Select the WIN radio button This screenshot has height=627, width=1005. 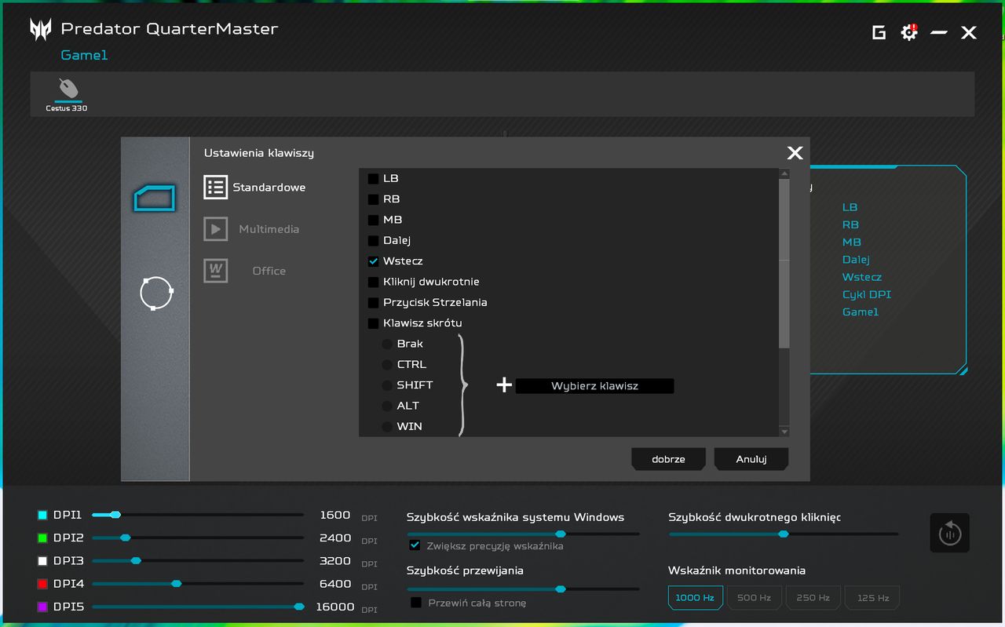click(x=387, y=427)
